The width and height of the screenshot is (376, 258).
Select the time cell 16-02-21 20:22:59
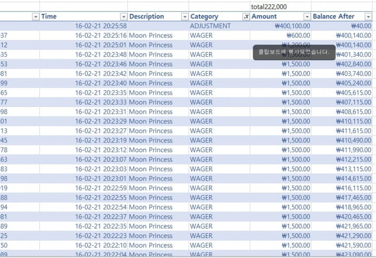[84, 188]
